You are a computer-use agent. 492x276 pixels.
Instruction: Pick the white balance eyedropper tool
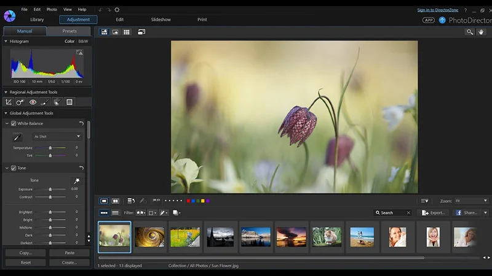(17, 137)
